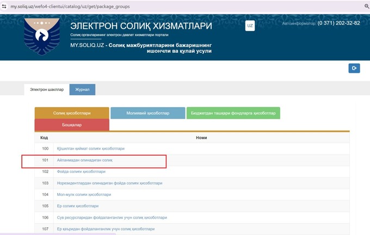Open Айланмадан олинадиган солиқ link
This screenshot has height=235, width=370.
[x=84, y=160]
